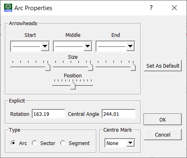
Task: Click the Cancel button
Action: 163,135
